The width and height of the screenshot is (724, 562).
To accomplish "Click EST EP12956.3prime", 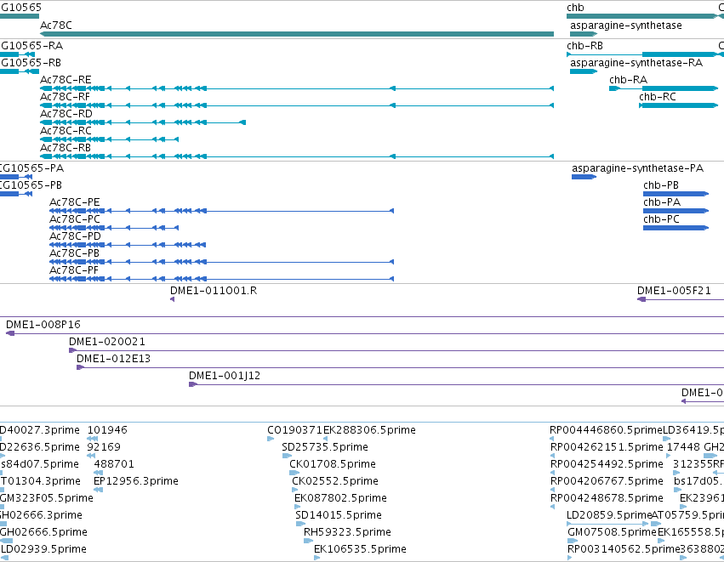I will 98,490.
